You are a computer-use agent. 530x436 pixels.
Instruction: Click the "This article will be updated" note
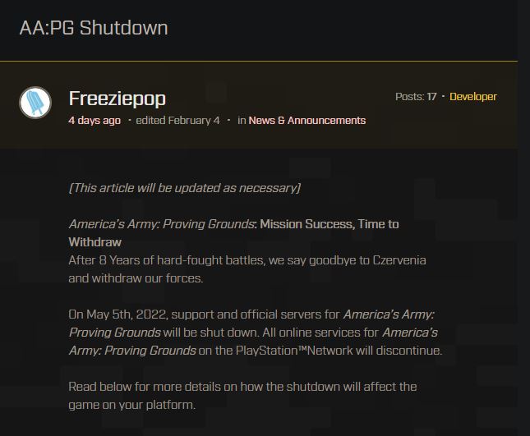(185, 188)
